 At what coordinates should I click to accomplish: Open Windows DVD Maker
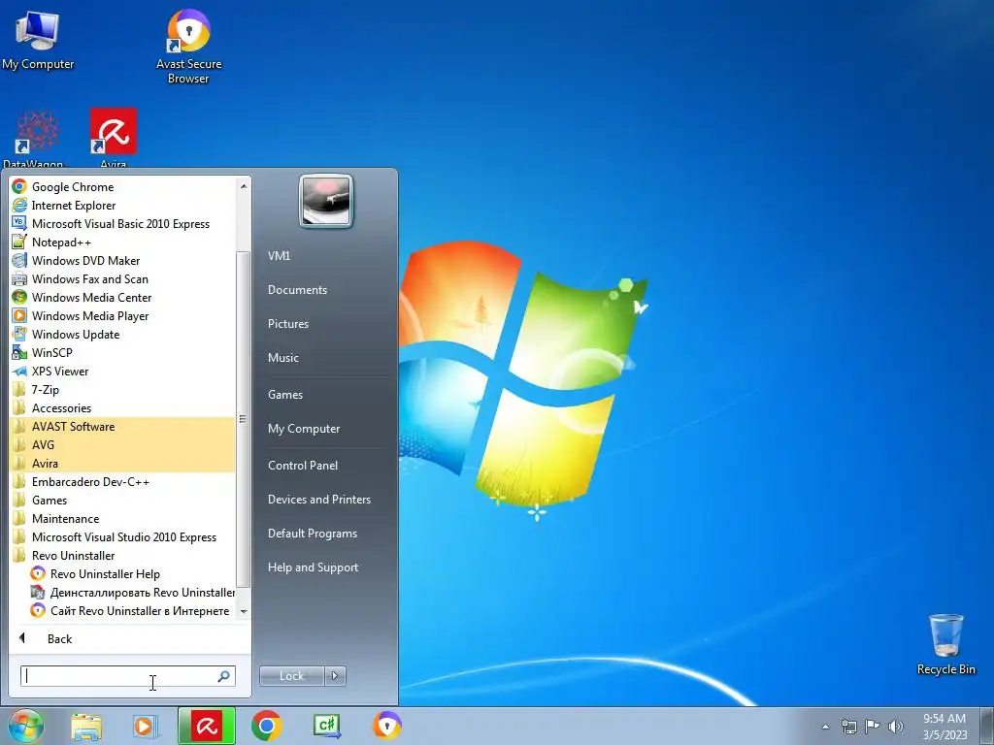[x=123, y=260]
